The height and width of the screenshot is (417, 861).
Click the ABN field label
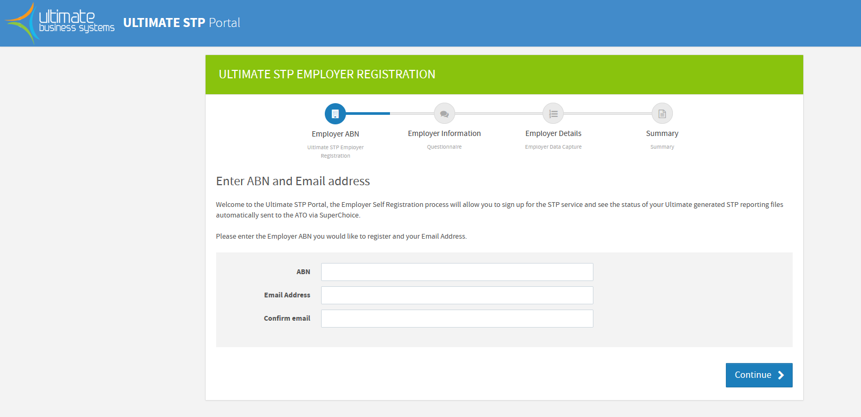click(x=303, y=272)
